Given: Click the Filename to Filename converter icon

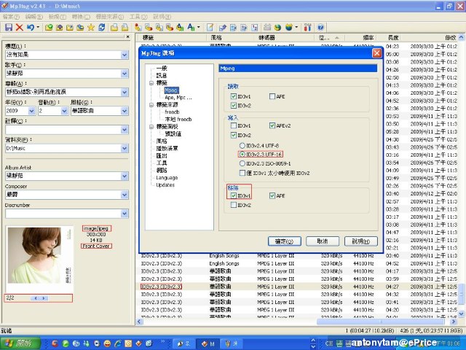Looking at the screenshot, I should tap(159, 28).
